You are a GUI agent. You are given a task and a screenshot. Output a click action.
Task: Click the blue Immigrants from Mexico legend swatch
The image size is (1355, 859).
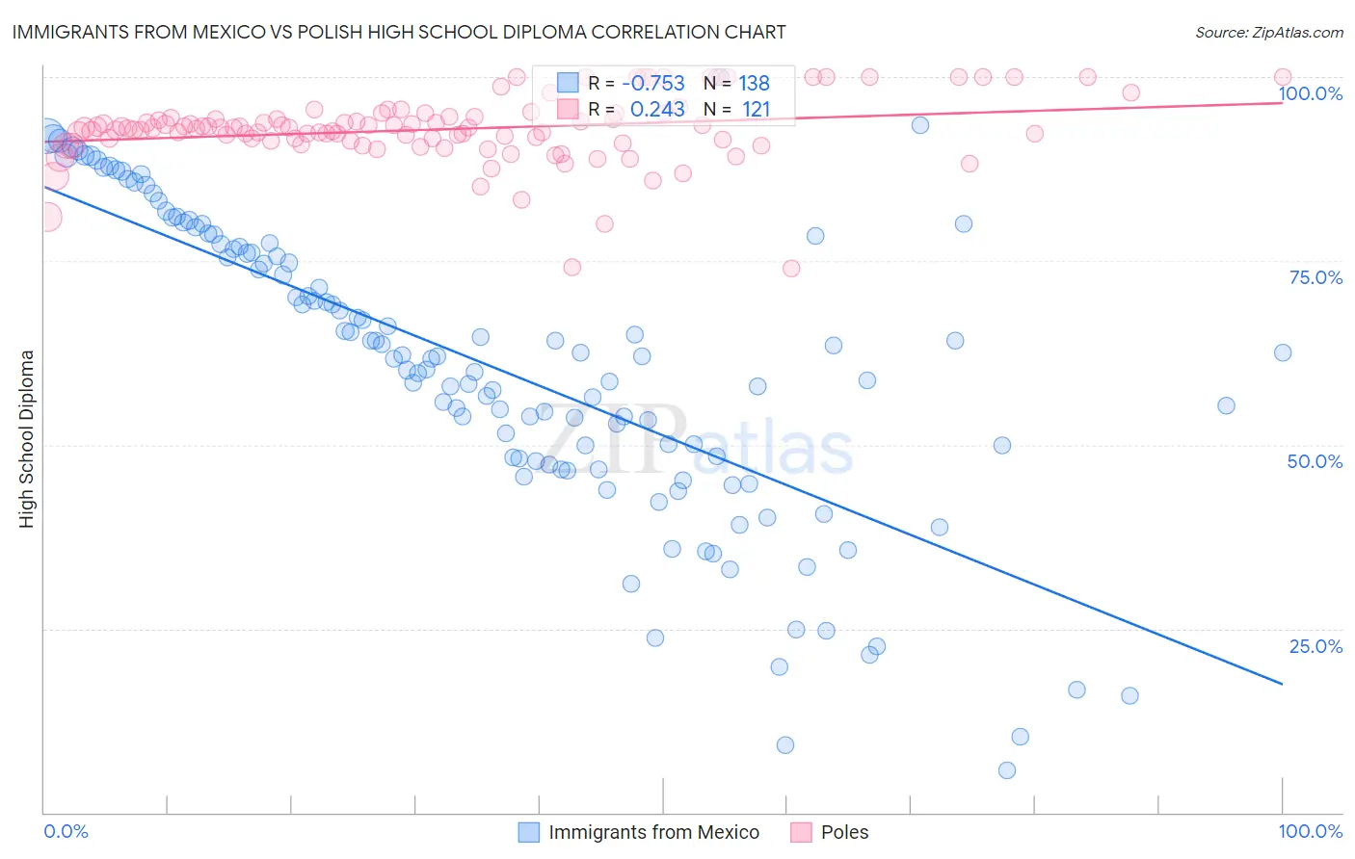coord(528,832)
